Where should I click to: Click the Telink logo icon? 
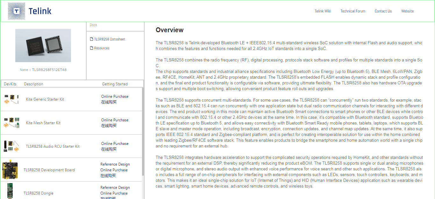17,11
